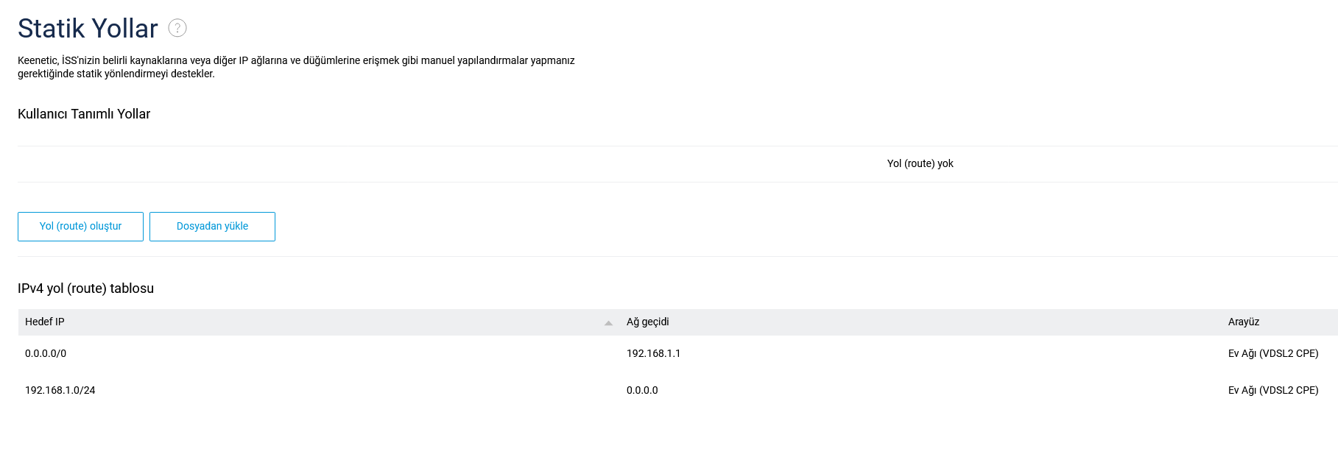Click IPv4 yol (route) tablosu heading
The width and height of the screenshot is (1338, 471).
click(85, 288)
